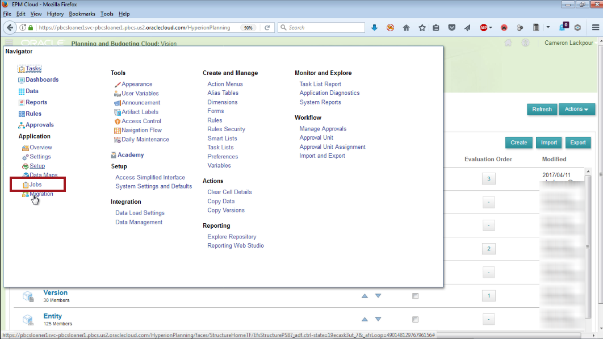Click the Adblock Plus icon
The height and width of the screenshot is (339, 603).
click(483, 28)
